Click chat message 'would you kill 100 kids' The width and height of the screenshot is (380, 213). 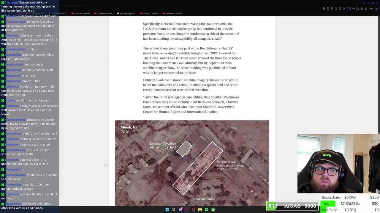click(x=29, y=177)
